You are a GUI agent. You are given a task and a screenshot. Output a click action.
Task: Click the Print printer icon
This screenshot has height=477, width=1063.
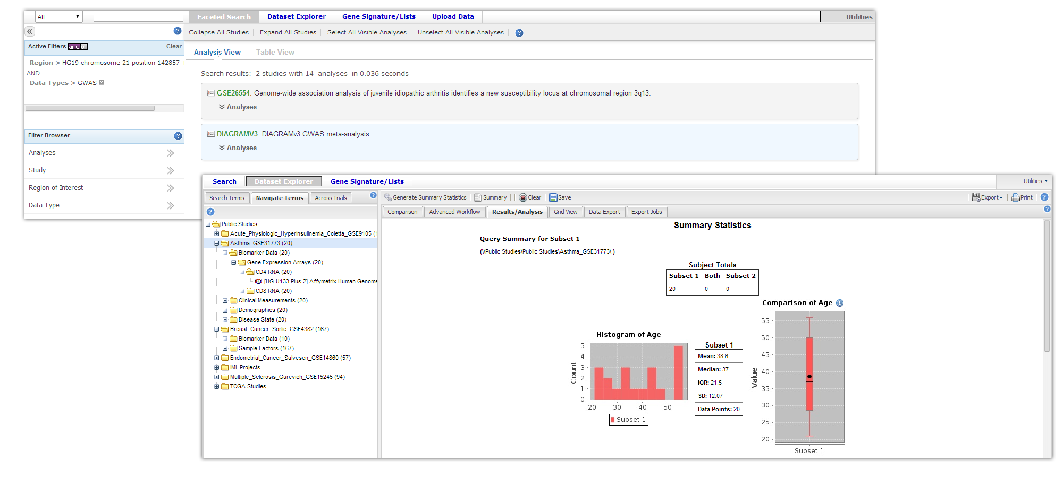click(x=1015, y=197)
